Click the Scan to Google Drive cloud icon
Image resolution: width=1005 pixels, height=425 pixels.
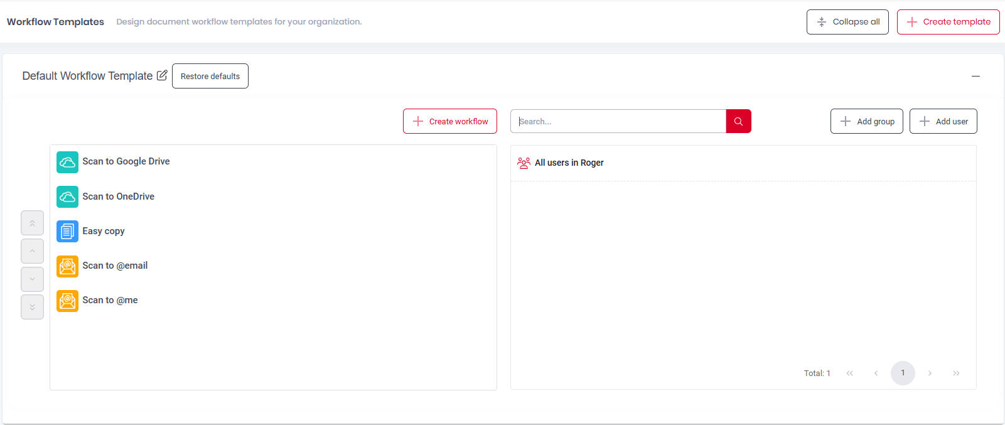click(67, 162)
